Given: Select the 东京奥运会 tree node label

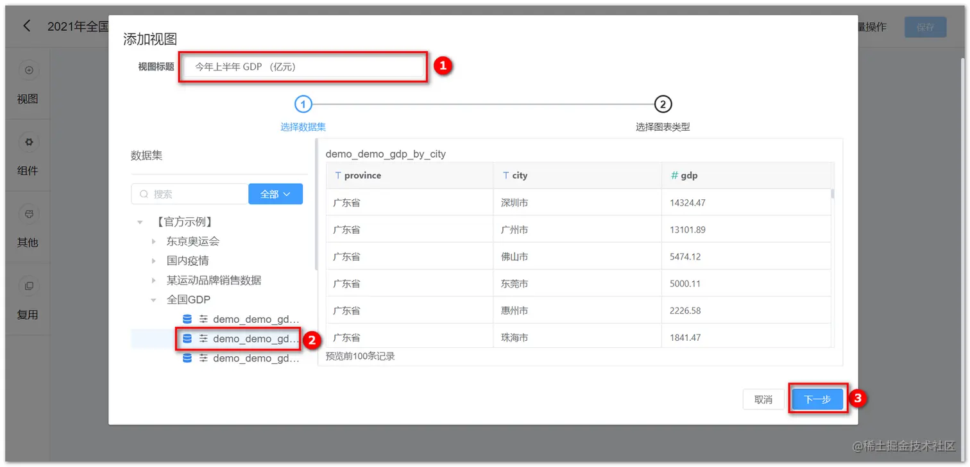Looking at the screenshot, I should 193,242.
